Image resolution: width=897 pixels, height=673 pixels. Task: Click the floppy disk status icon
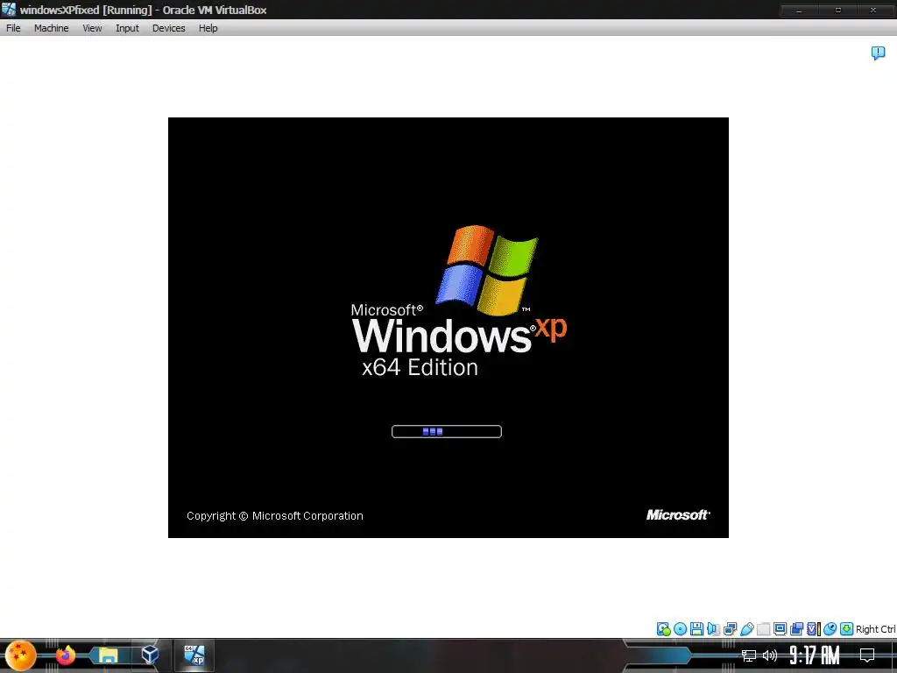click(696, 629)
